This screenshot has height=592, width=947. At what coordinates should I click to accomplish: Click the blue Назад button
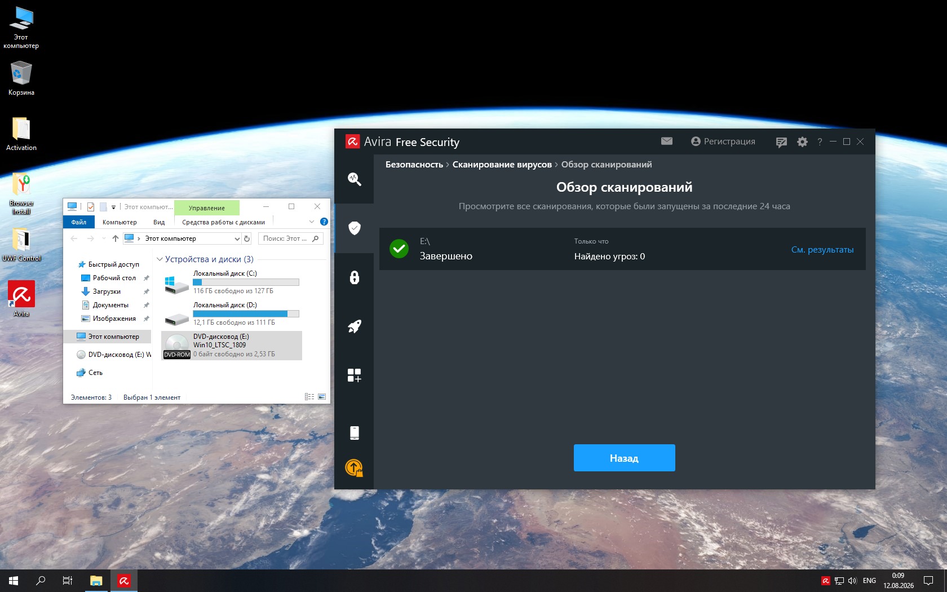pyautogui.click(x=624, y=458)
